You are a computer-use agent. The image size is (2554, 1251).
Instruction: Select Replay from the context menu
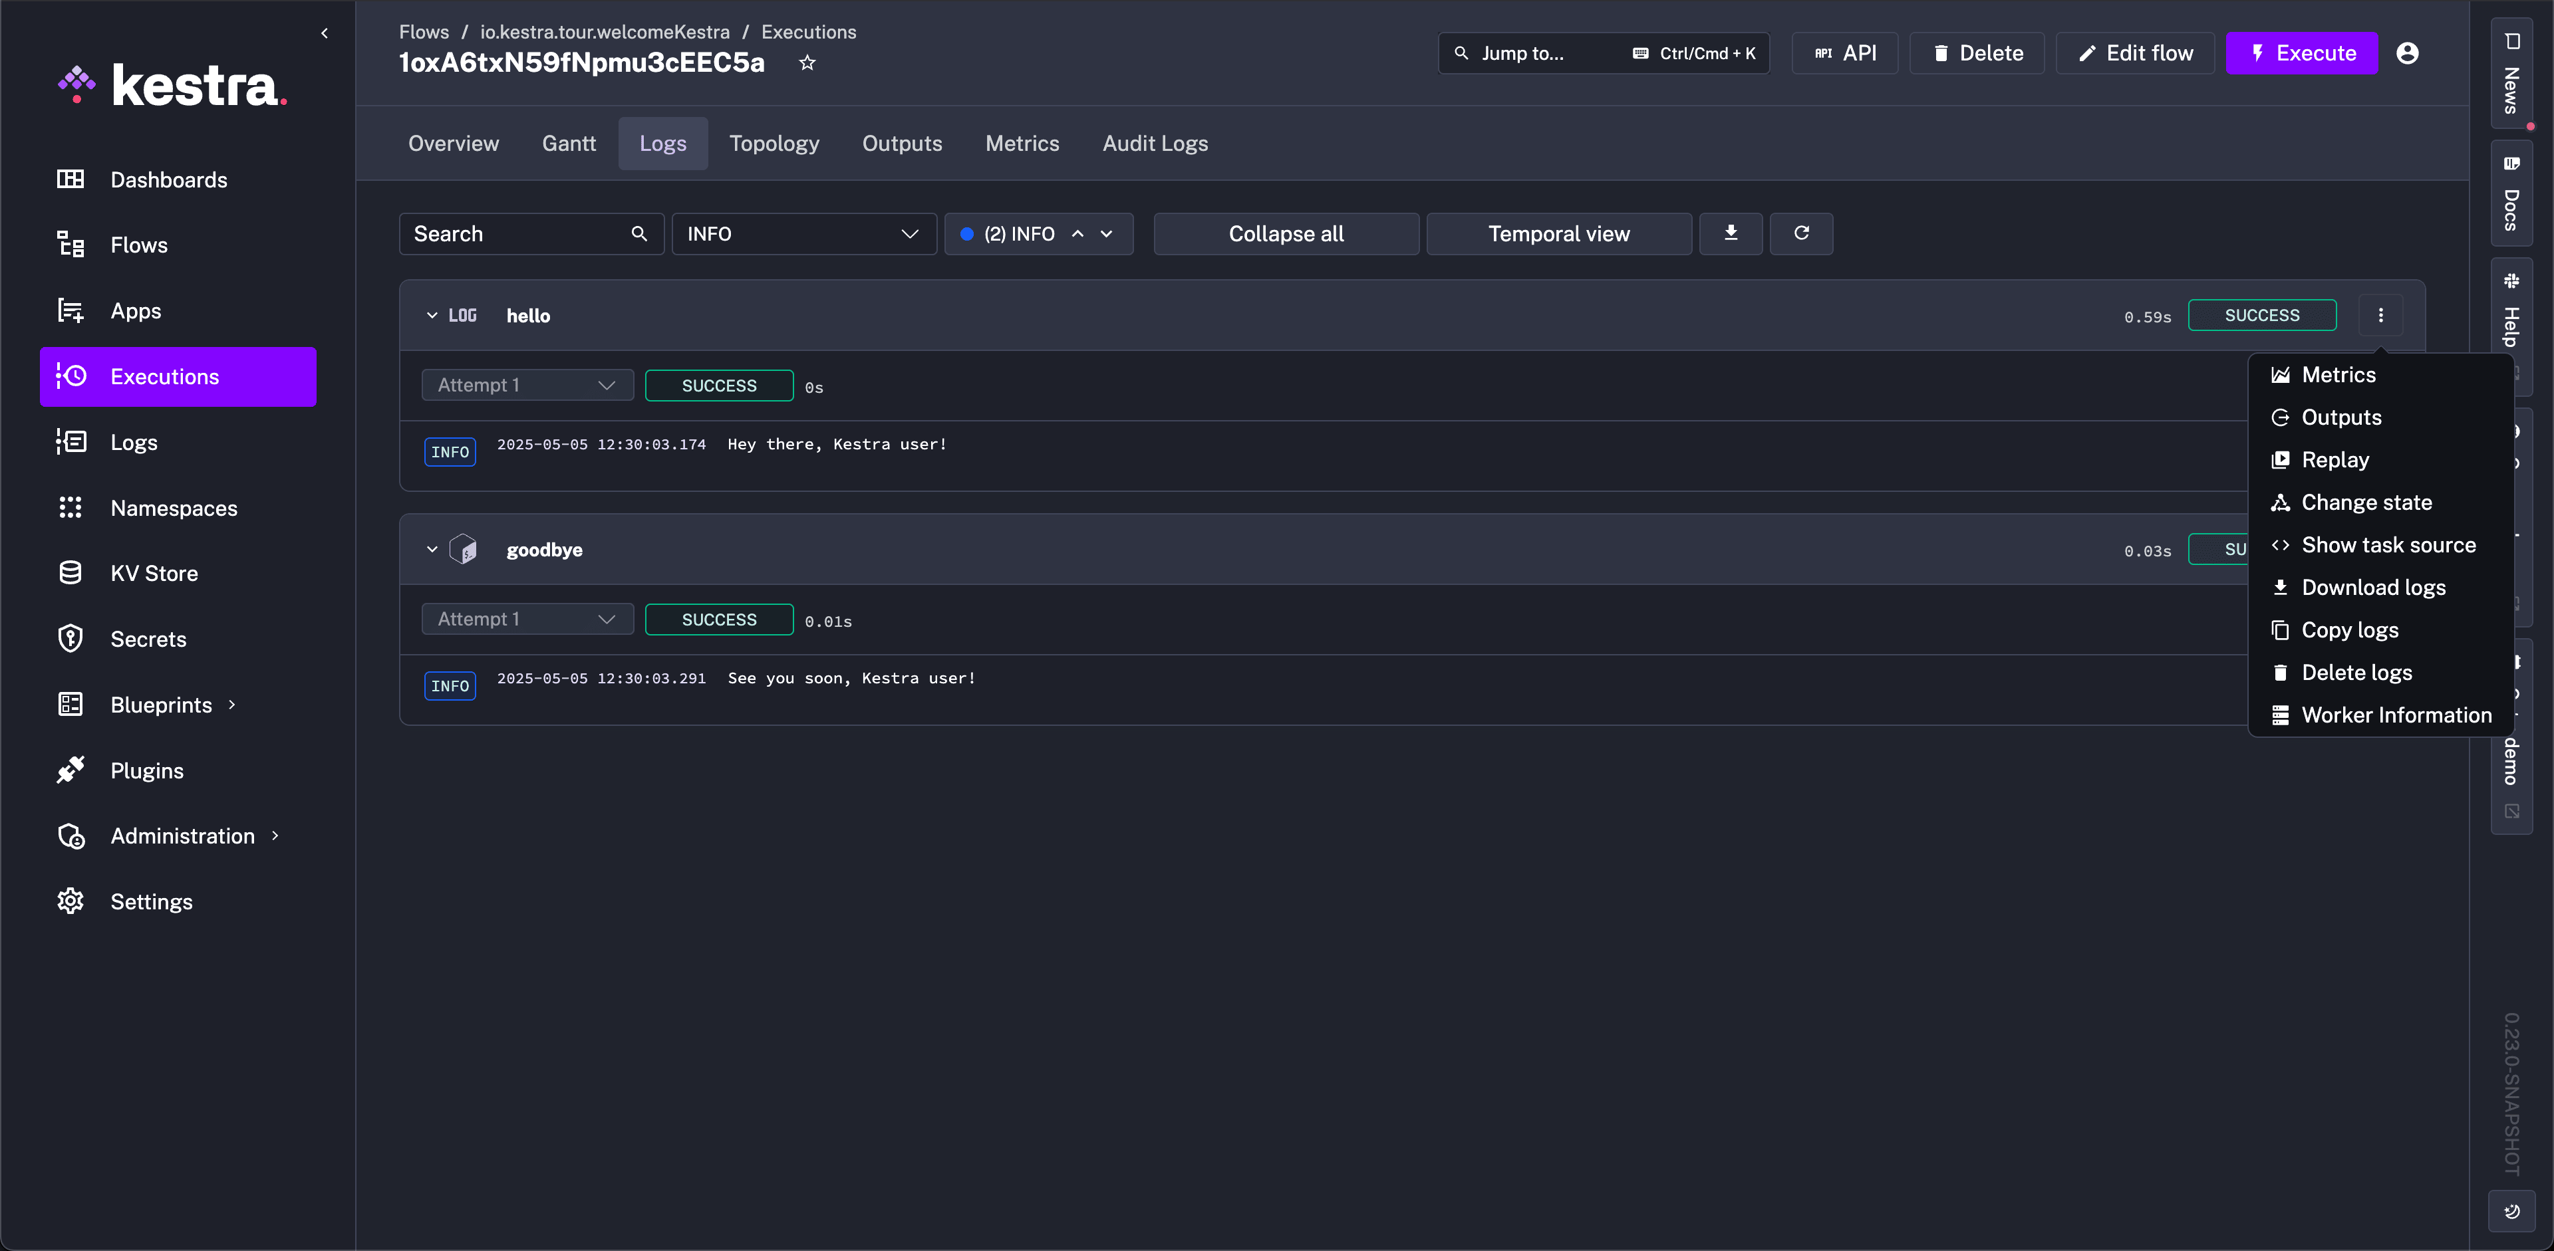tap(2335, 459)
